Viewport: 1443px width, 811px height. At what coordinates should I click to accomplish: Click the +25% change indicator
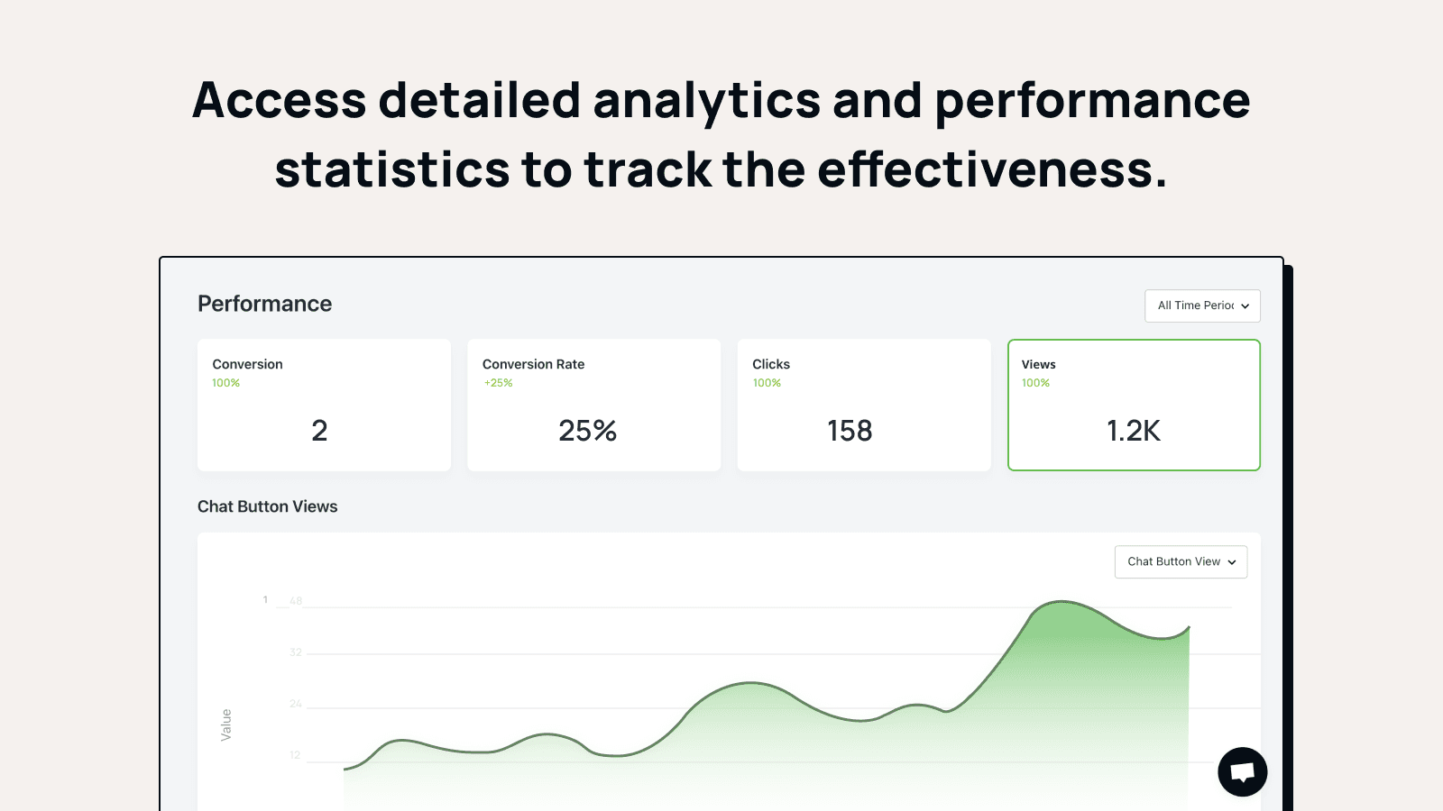[x=498, y=383]
